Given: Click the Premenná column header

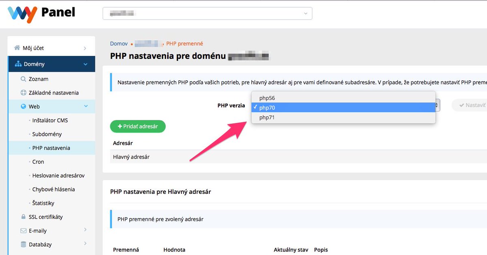Looking at the screenshot, I should [126, 250].
